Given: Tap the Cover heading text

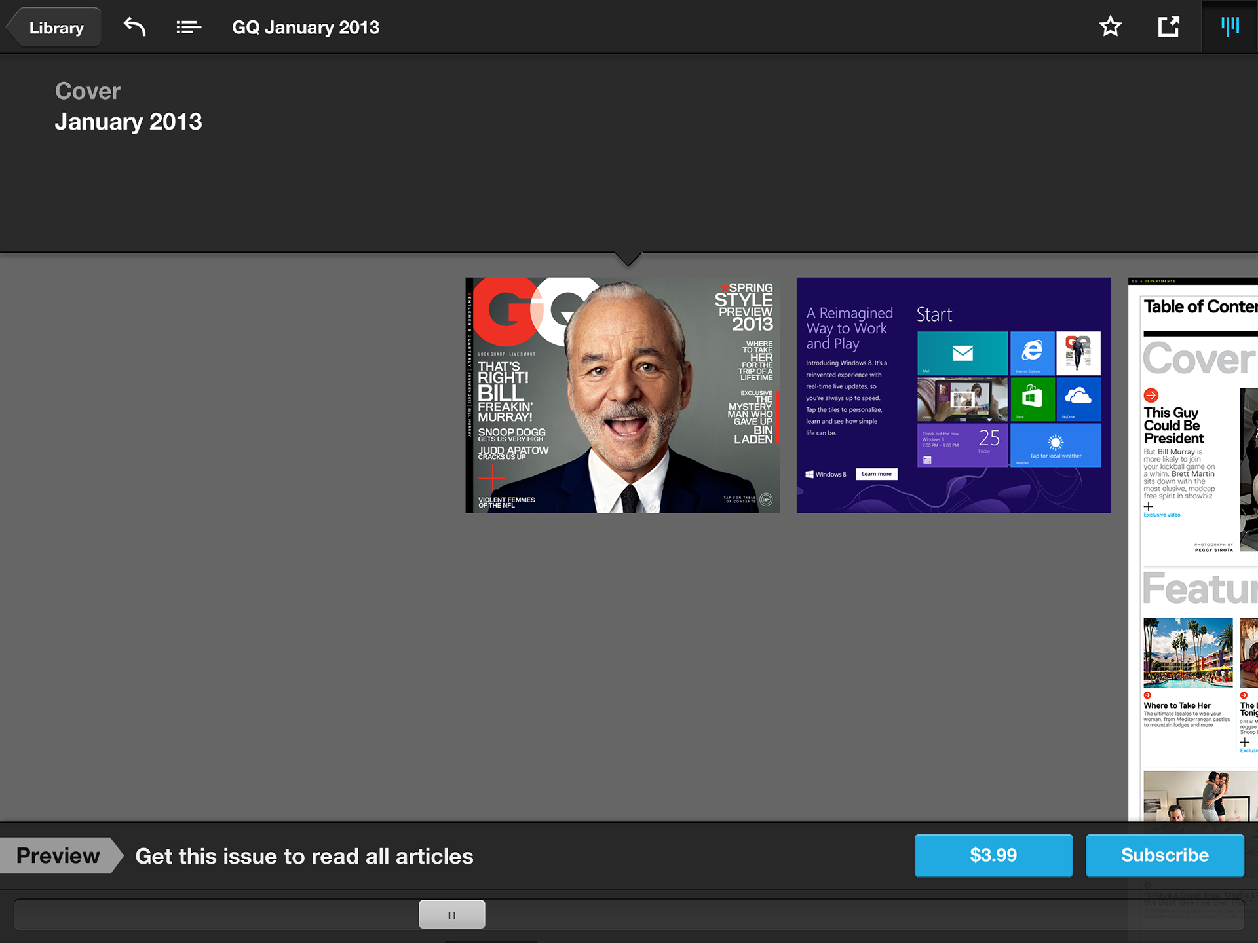Looking at the screenshot, I should [88, 91].
